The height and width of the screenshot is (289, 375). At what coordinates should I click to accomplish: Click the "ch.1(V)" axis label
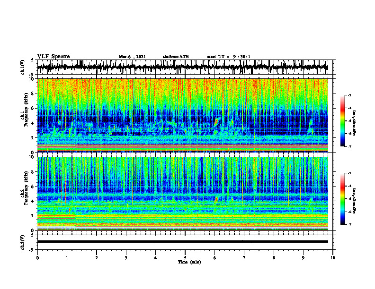tap(23, 67)
